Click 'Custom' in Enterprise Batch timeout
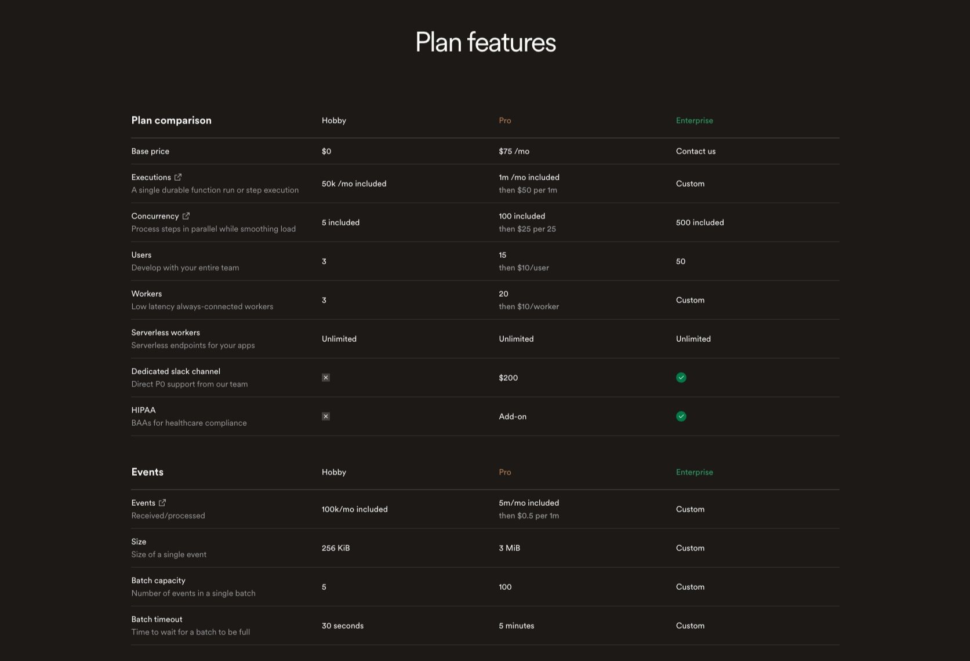Viewport: 970px width, 661px height. coord(691,626)
